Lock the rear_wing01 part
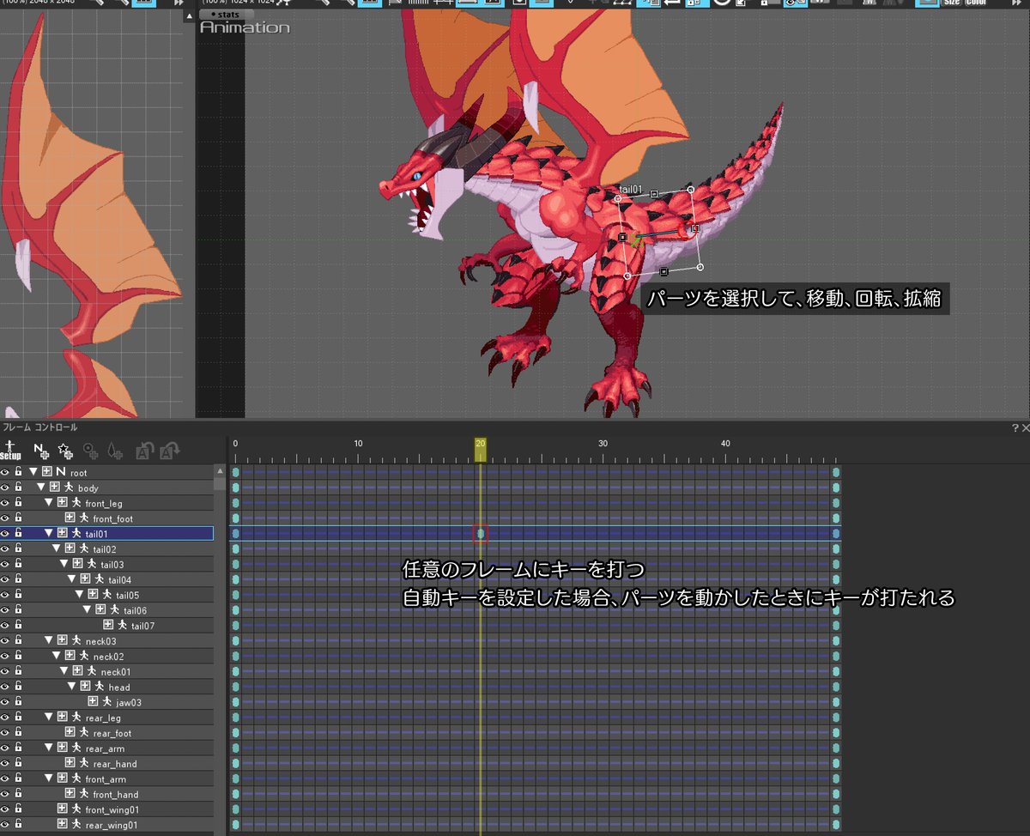Viewport: 1030px width, 836px height. 18,825
